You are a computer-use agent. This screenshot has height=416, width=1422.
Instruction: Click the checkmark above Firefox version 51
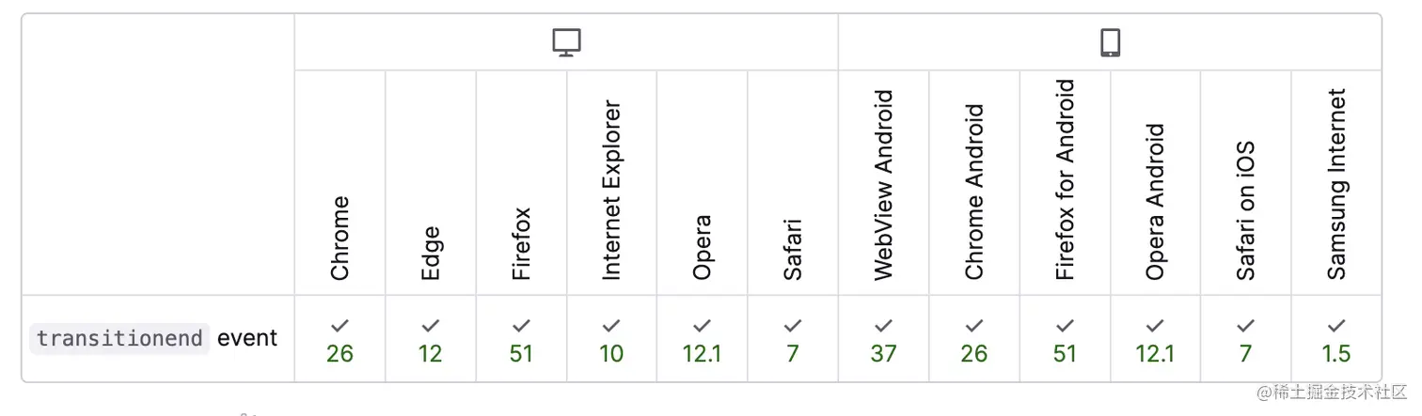pyautogui.click(x=521, y=326)
